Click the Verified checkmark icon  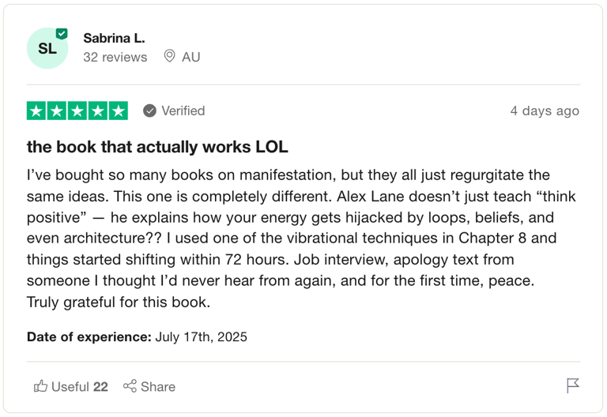(x=149, y=111)
